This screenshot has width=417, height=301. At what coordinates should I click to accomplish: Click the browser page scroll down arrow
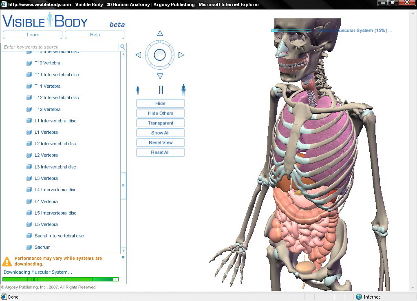point(413,288)
